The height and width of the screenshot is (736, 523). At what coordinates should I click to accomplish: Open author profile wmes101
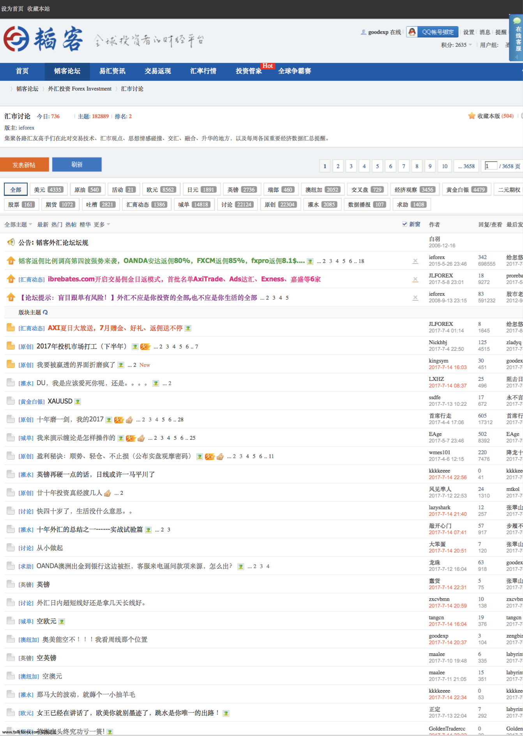(x=440, y=453)
